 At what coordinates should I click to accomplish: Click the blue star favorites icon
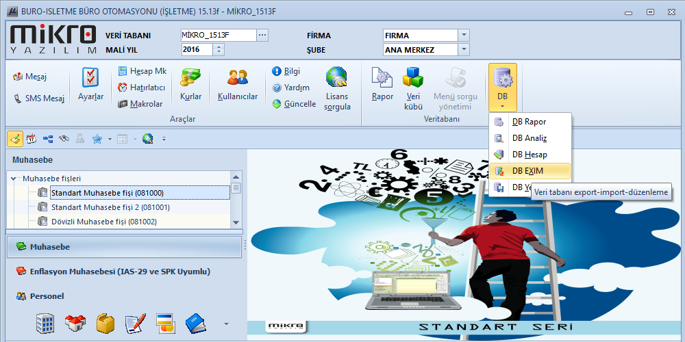pos(97,139)
